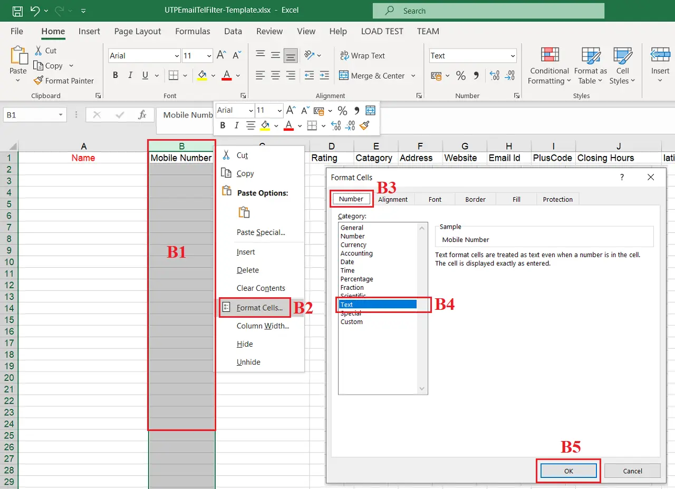Switch to Alignment tab in Format Cells
Image resolution: width=675 pixels, height=489 pixels.
pyautogui.click(x=393, y=199)
